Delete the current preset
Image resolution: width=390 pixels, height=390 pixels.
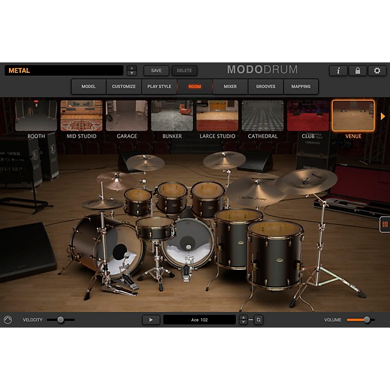coord(185,71)
